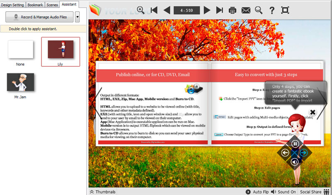Image resolution: width=332 pixels, height=195 pixels.
Task: Open help with the question mark icon
Action: [x=272, y=10]
